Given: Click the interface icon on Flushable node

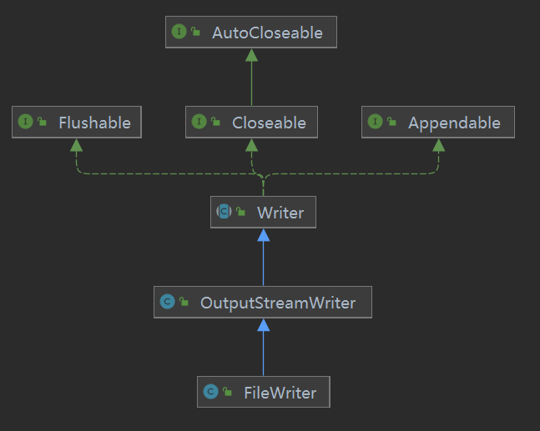Looking at the screenshot, I should point(26,122).
